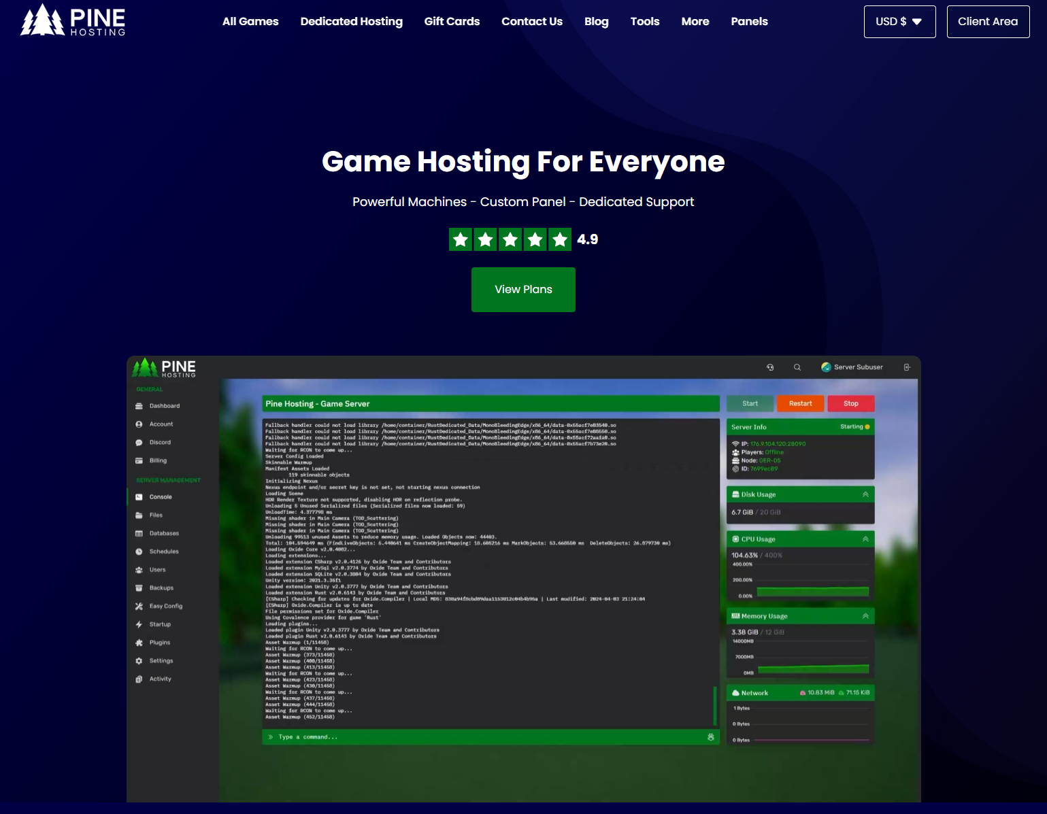Click the server ID 7699ec89 value
The width and height of the screenshot is (1047, 814).
pos(764,469)
